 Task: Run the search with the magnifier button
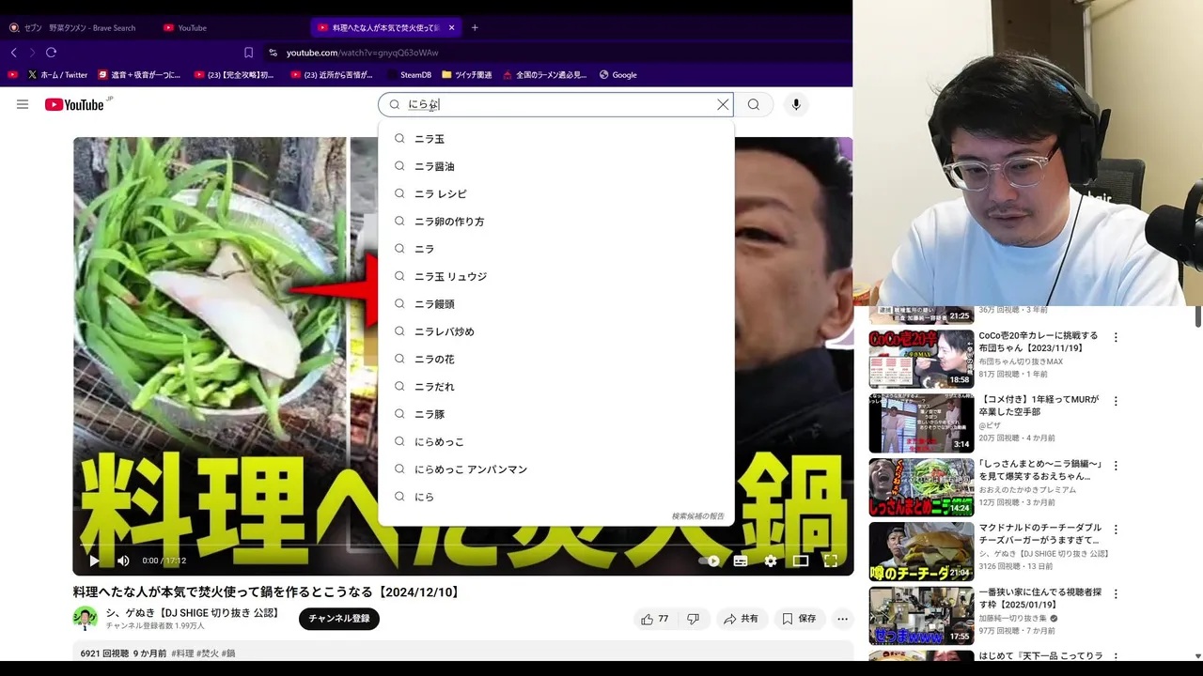pyautogui.click(x=754, y=104)
